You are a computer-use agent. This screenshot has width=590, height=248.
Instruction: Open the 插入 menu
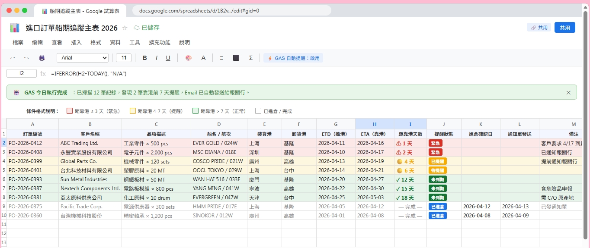[x=76, y=42]
